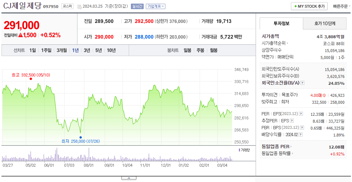This screenshot has height=182, width=352.
Task: Select the 1일 line chart period
Action: [x=33, y=50]
